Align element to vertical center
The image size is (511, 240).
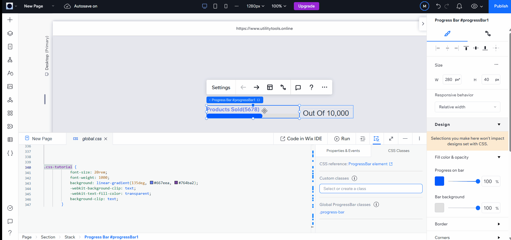476,48
